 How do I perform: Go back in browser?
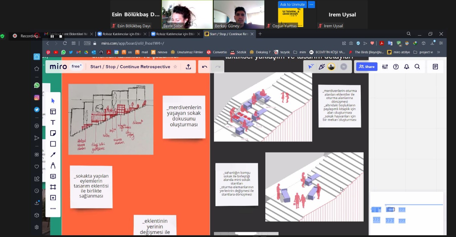pyautogui.click(x=48, y=43)
